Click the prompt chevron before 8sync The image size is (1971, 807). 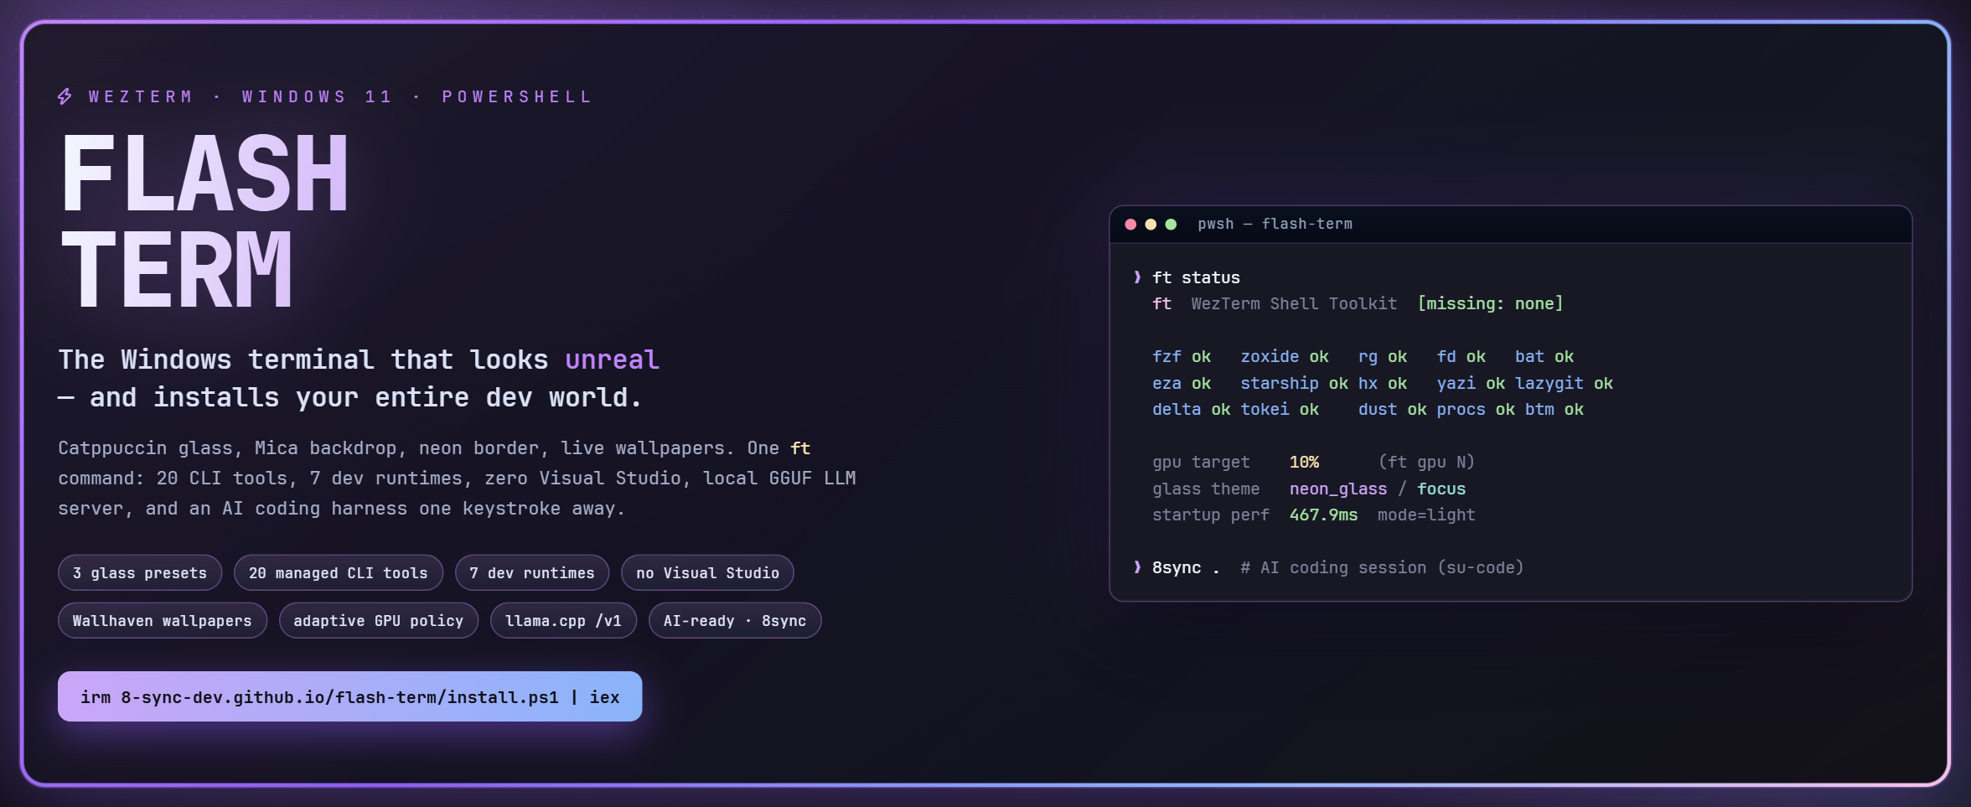1137,567
